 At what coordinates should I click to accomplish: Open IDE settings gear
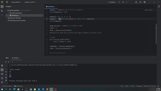pos(144,2)
